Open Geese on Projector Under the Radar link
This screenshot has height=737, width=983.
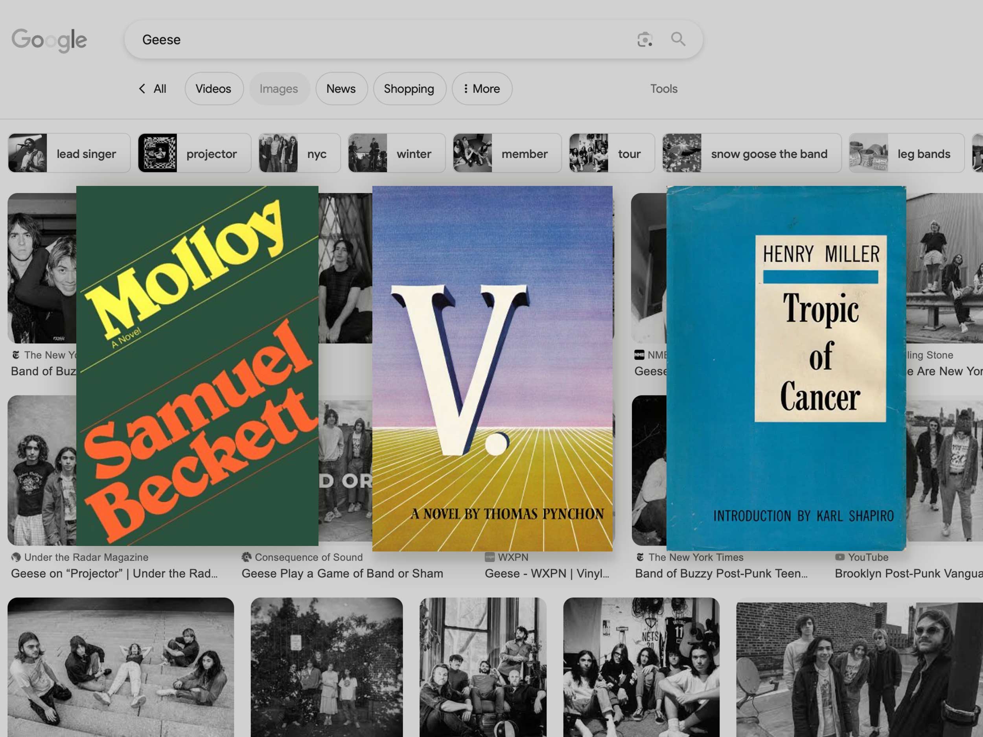pos(115,573)
